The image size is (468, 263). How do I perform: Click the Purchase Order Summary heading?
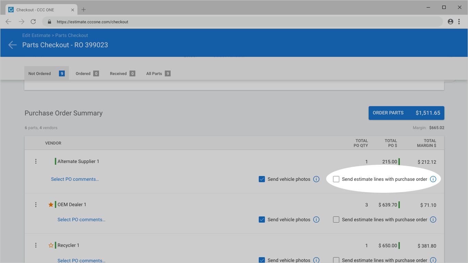64,113
